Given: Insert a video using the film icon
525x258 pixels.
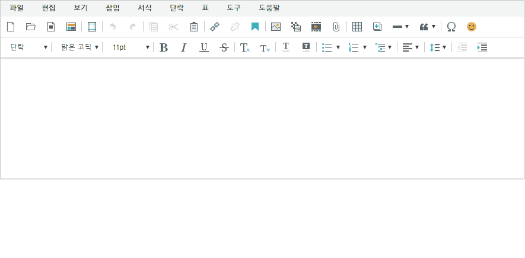Looking at the screenshot, I should [316, 27].
